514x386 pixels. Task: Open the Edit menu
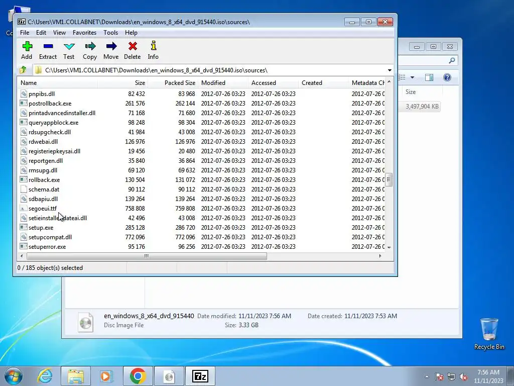[x=41, y=33]
